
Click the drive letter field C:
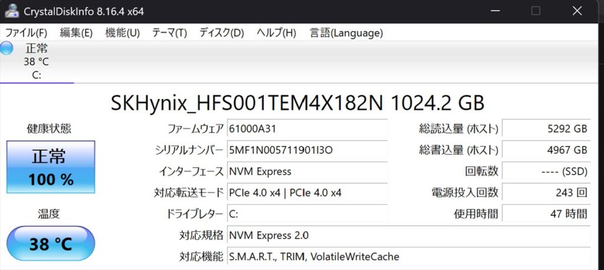(x=307, y=214)
